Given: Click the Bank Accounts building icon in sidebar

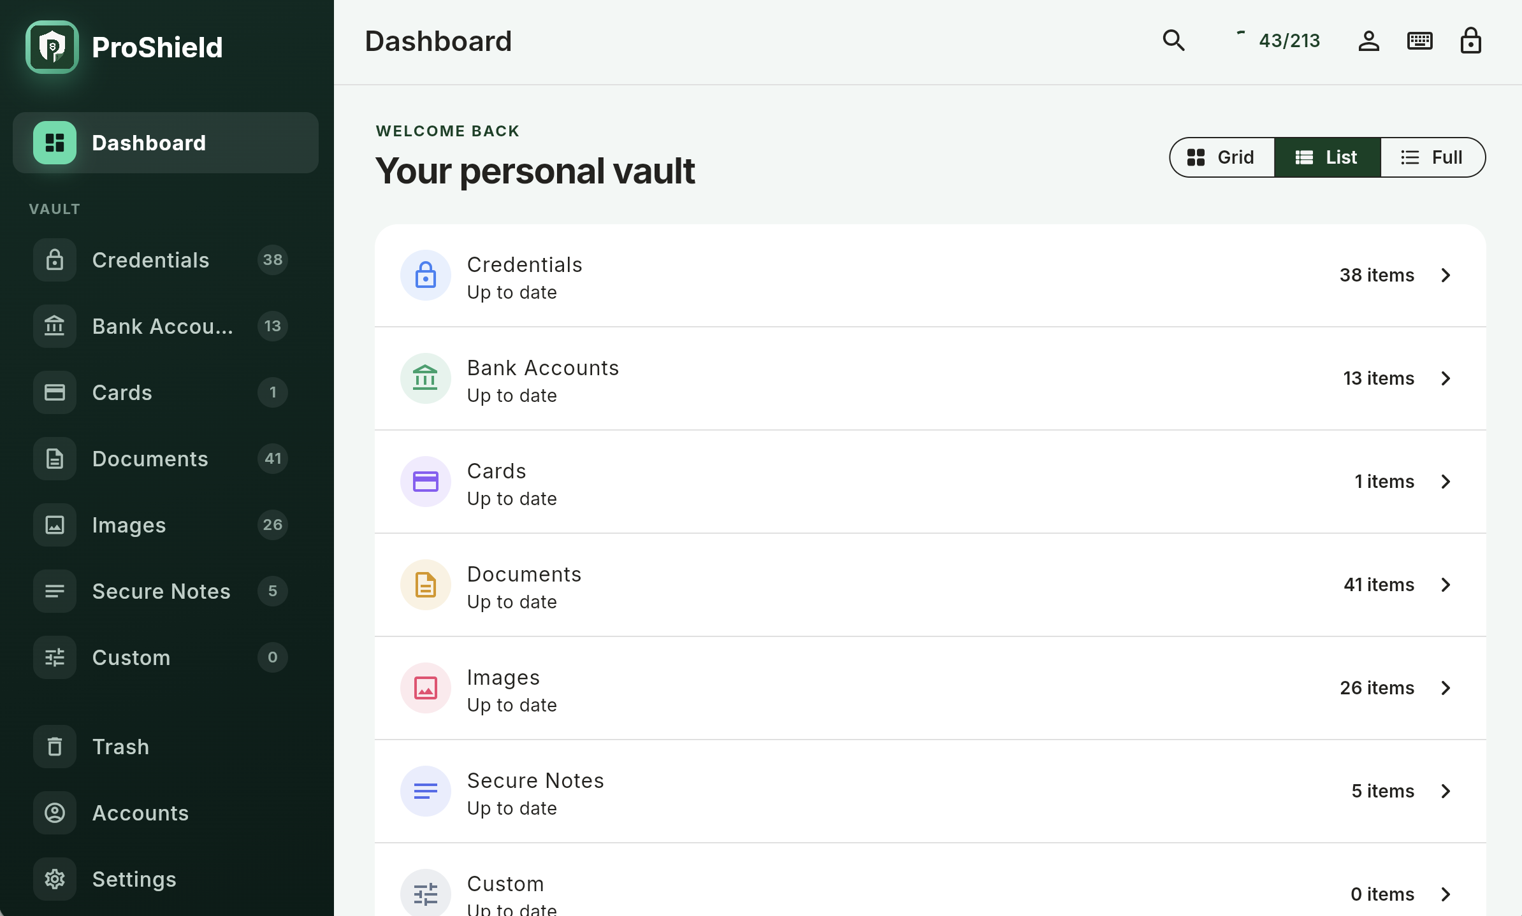Looking at the screenshot, I should click(x=55, y=326).
